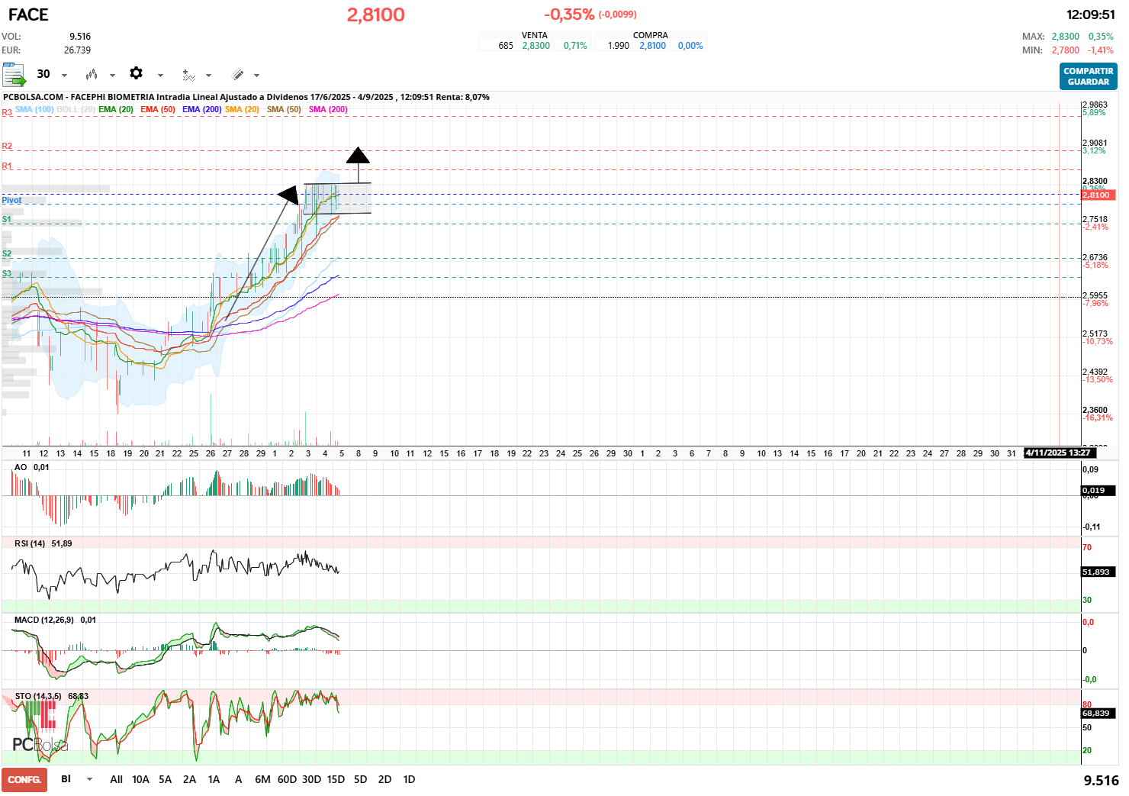The width and height of the screenshot is (1129, 796).
Task: Click the 30 interval value
Action: [x=43, y=74]
